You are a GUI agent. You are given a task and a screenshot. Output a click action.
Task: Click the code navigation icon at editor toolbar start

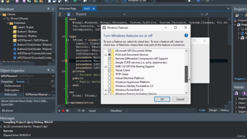[x=60, y=14]
